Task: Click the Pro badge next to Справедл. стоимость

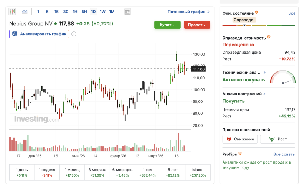Action: (x=269, y=37)
